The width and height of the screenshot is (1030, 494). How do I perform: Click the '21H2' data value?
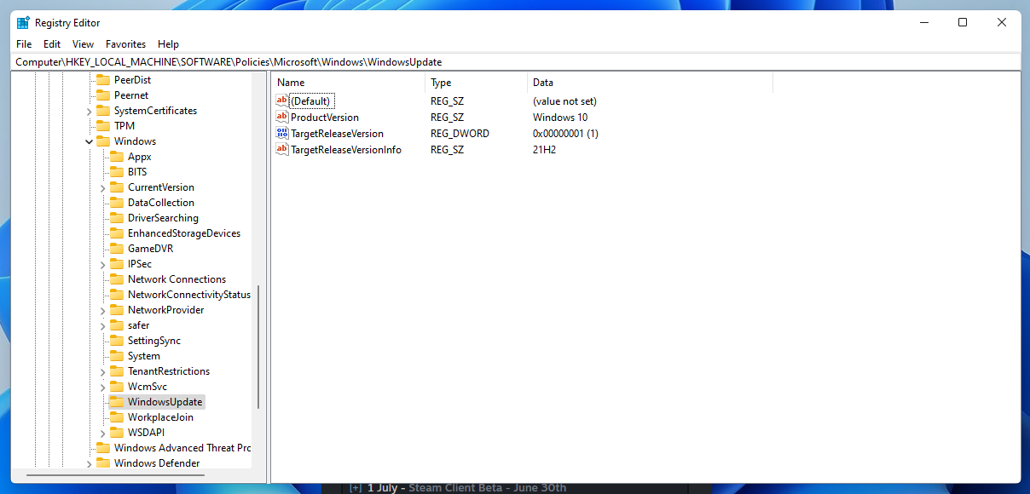point(544,150)
